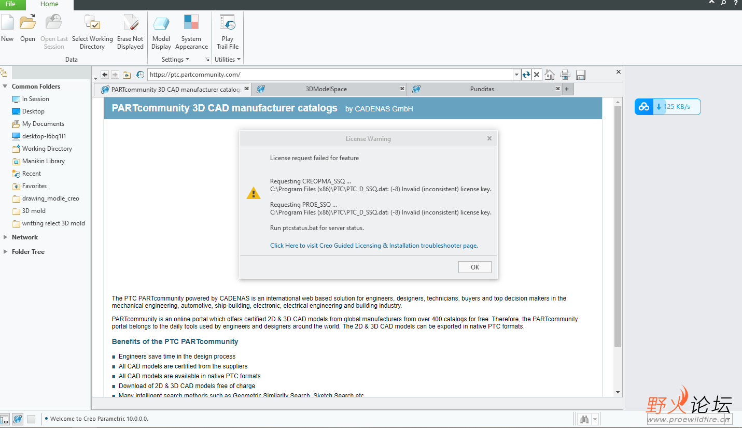Open Model Display settings
This screenshot has width=742, height=428.
click(x=161, y=32)
